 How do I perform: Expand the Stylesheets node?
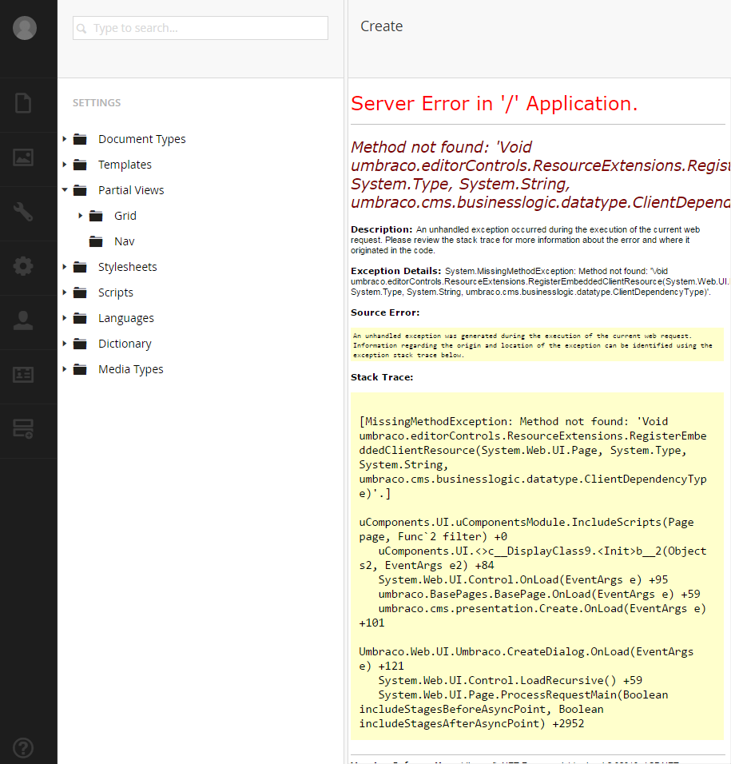[x=64, y=267]
